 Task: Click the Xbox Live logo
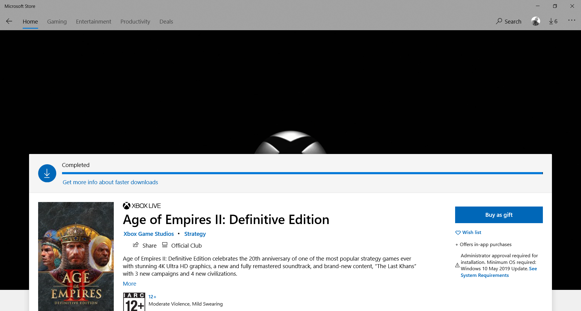(142, 206)
